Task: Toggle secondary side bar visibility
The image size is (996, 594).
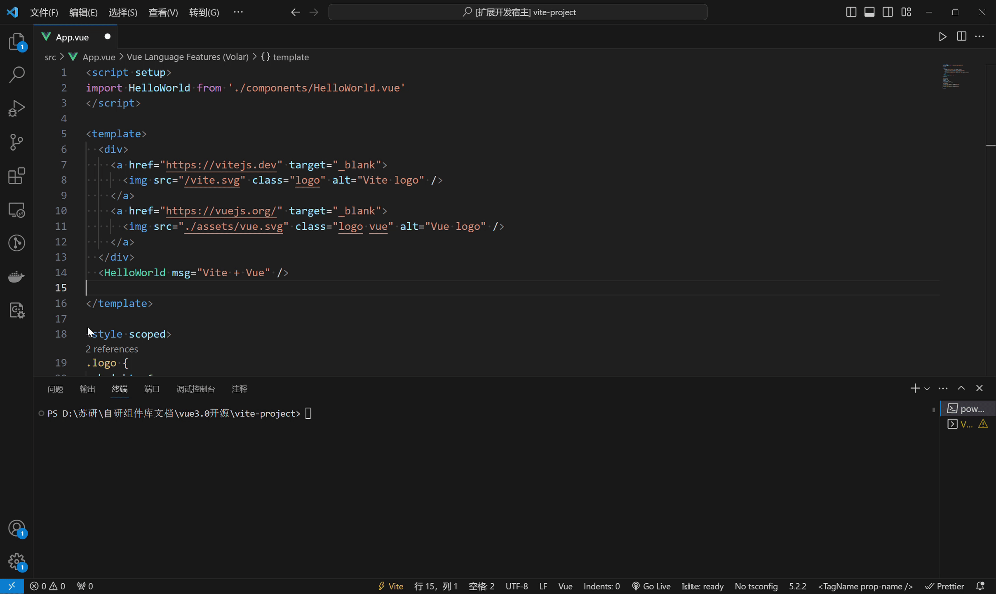Action: pyautogui.click(x=888, y=12)
